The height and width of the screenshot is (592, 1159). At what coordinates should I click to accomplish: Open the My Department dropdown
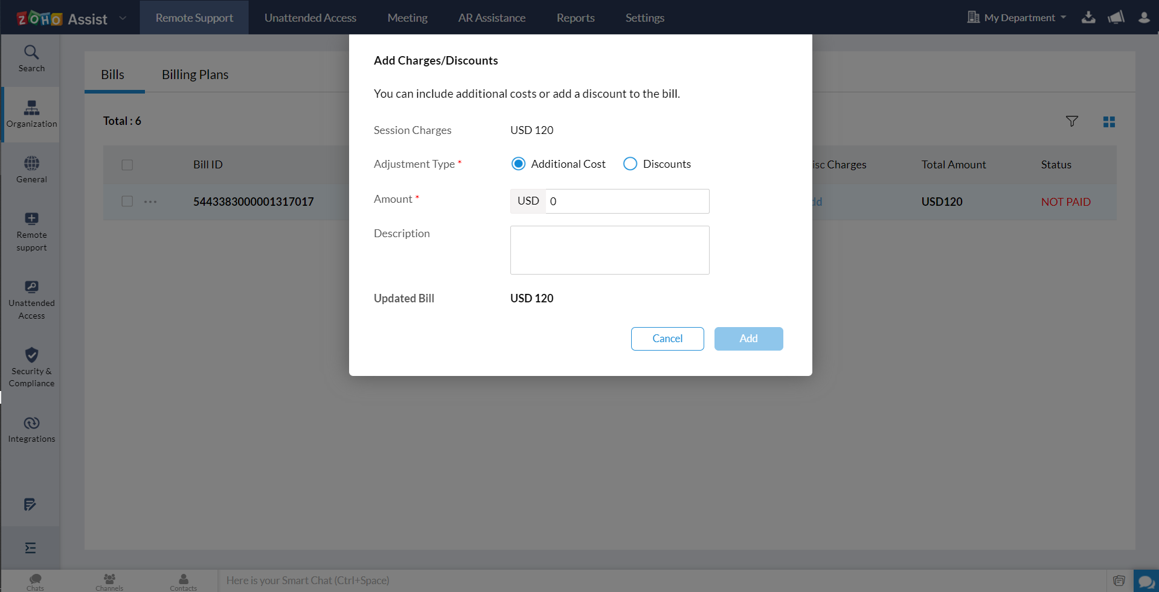pos(1022,17)
